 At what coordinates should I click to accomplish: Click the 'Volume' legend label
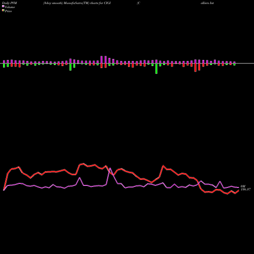click(x=10, y=7)
